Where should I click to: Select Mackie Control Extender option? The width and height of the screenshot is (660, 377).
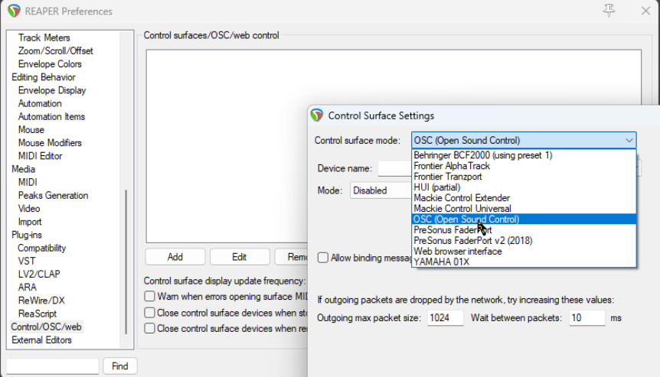pyautogui.click(x=524, y=198)
